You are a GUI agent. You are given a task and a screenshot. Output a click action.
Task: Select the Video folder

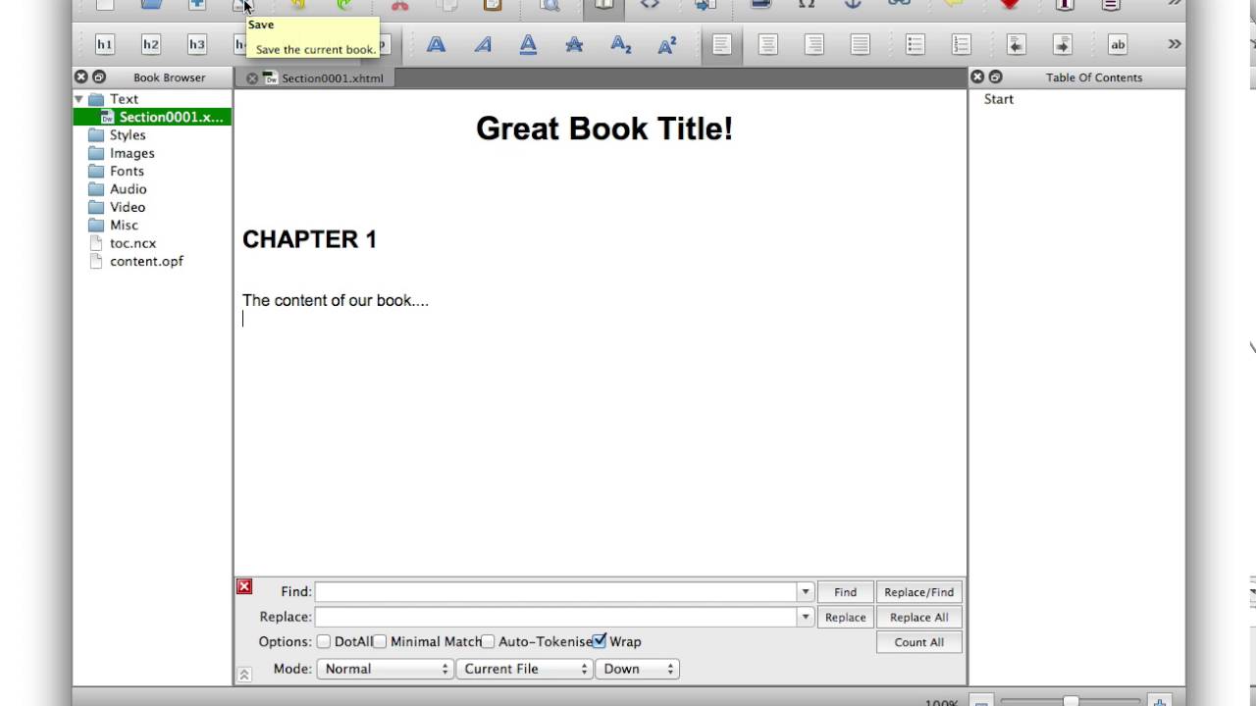(128, 207)
